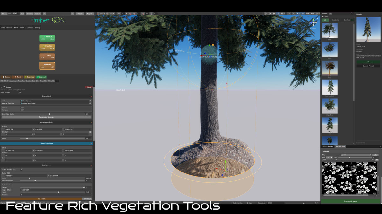Select the Conifers preset filter
The width and height of the screenshot is (382, 214).
tap(347, 20)
